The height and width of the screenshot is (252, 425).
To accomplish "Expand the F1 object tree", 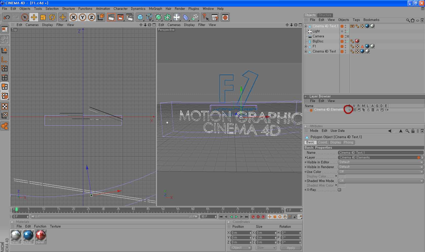I will click(x=306, y=46).
